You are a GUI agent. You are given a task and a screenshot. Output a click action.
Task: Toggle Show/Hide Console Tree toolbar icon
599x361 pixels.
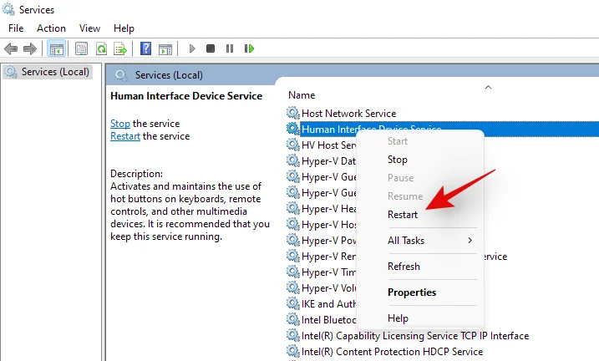coord(57,48)
